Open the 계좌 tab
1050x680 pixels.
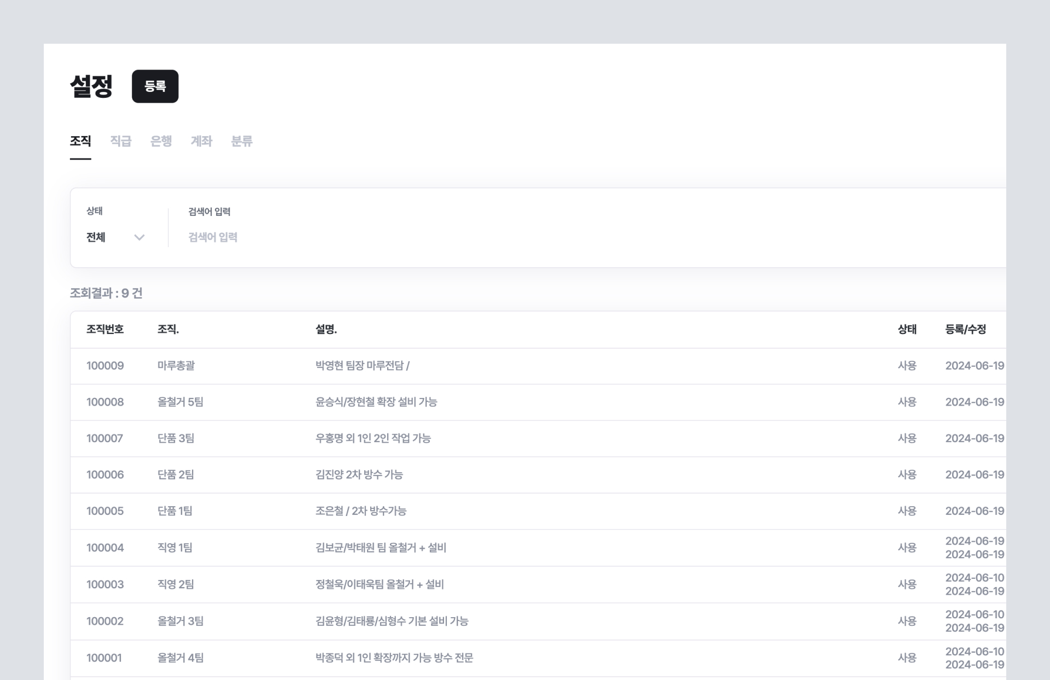201,141
